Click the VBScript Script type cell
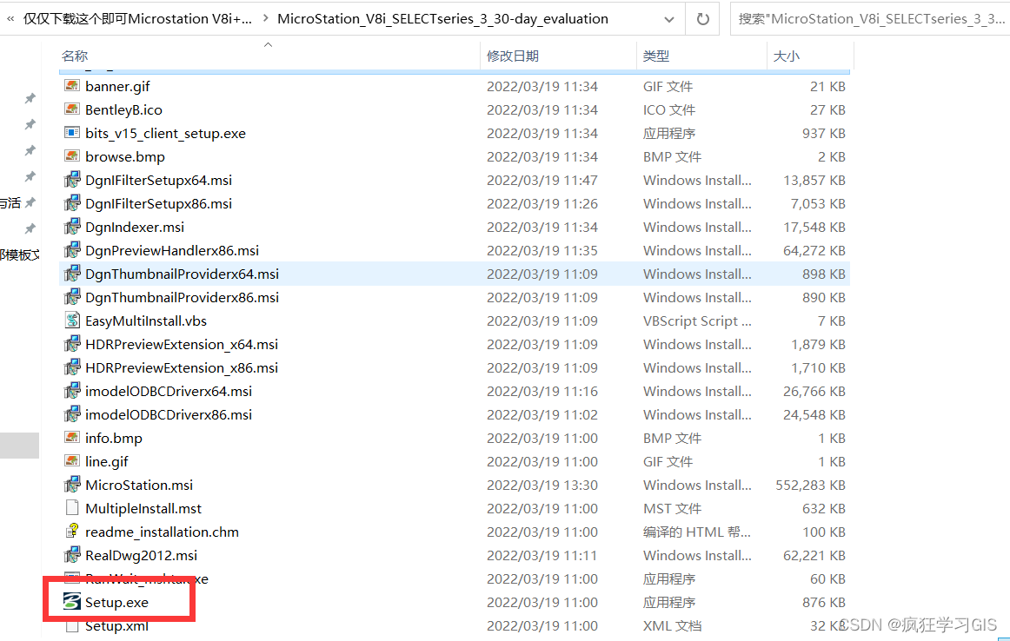Viewport: 1010px width, 641px height. [x=697, y=321]
